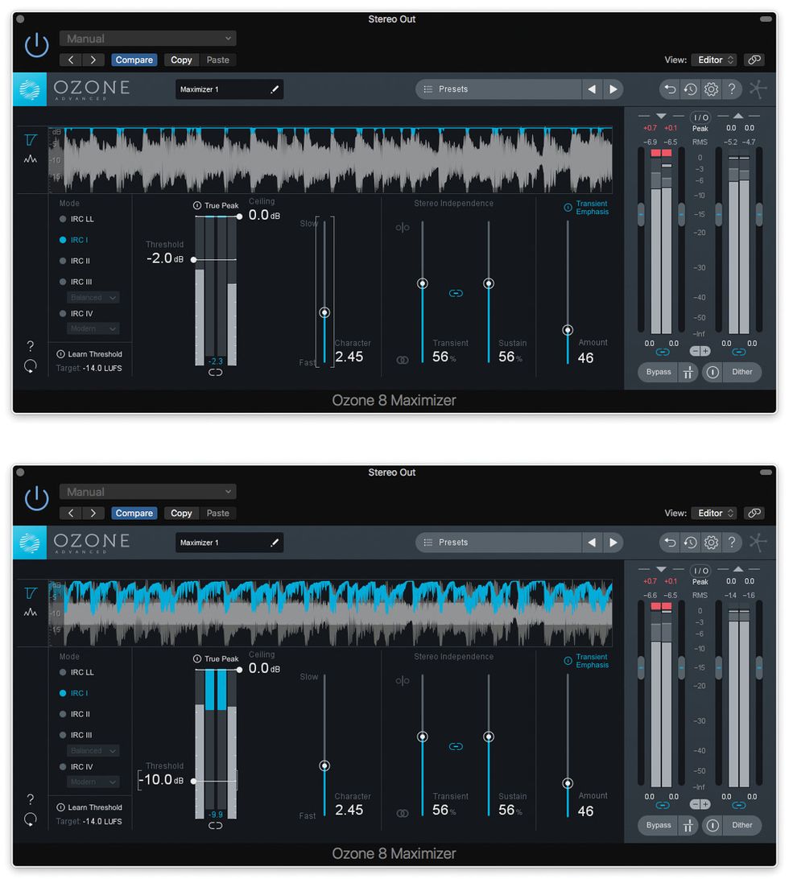Open the Modern dropdown under IRC IV, upper window
This screenshot has width=789, height=879.
[93, 329]
